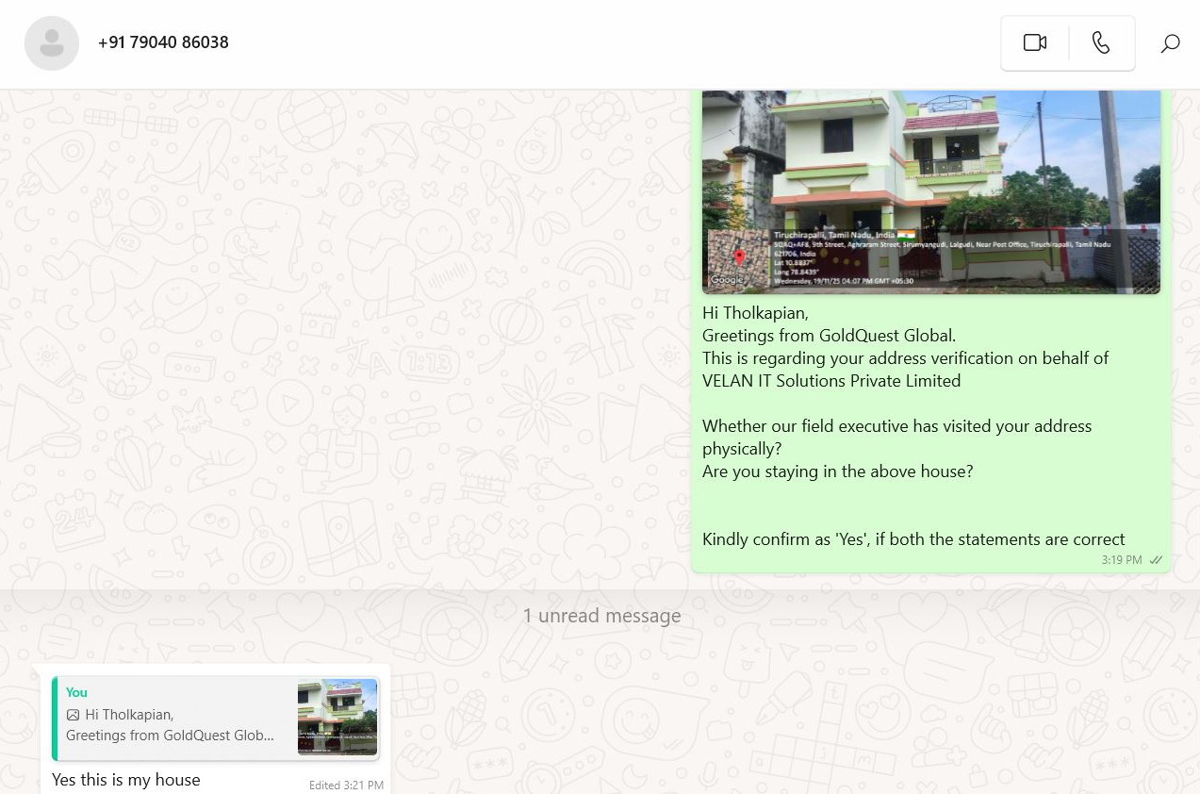Open the contact profile picture avatar

pos(52,42)
